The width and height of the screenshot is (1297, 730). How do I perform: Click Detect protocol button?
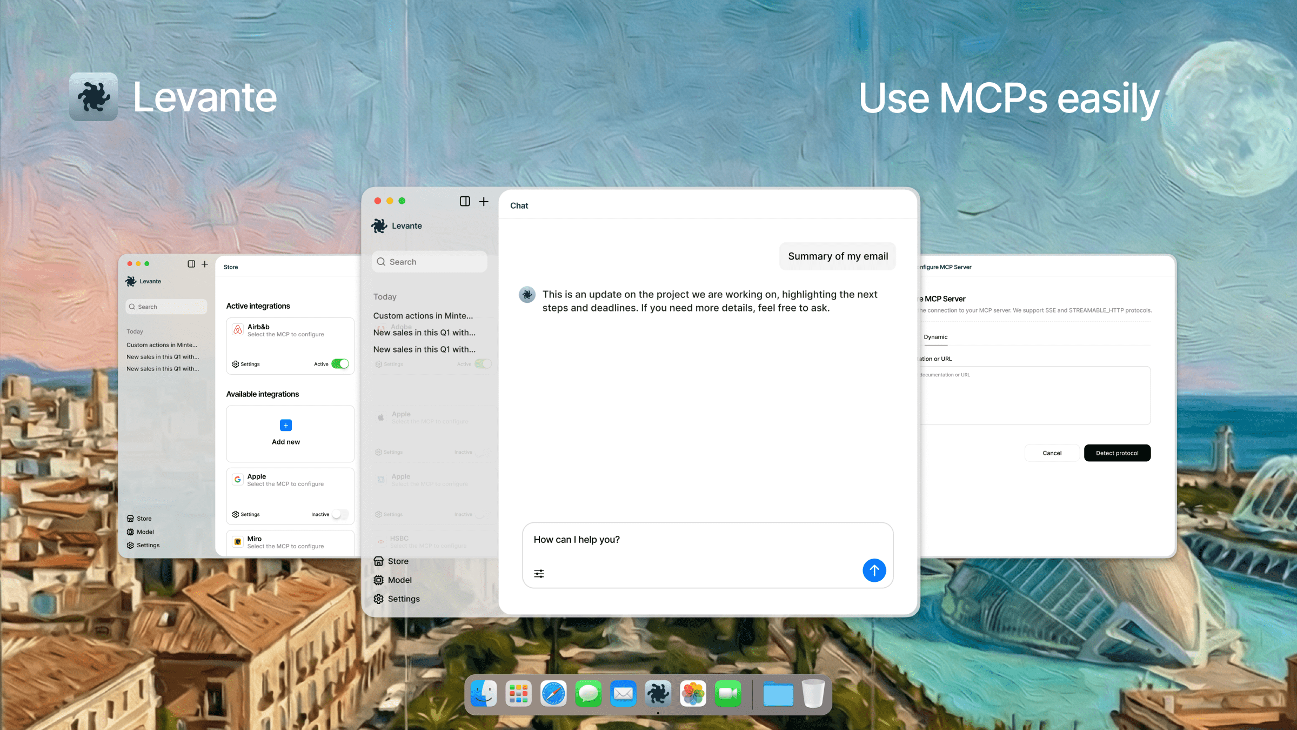1117,453
